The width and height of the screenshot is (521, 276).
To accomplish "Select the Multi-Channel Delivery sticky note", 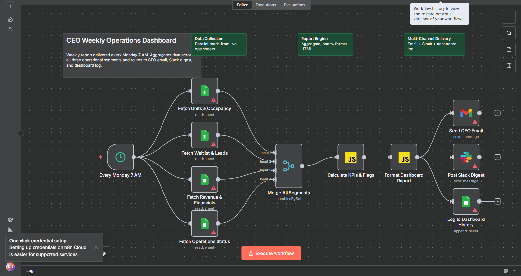I will pos(434,44).
